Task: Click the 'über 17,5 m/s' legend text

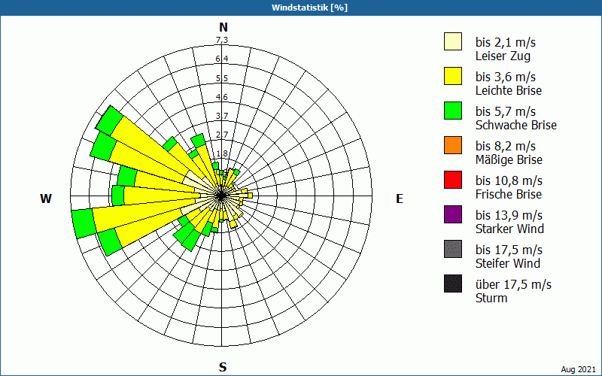Action: [x=513, y=284]
